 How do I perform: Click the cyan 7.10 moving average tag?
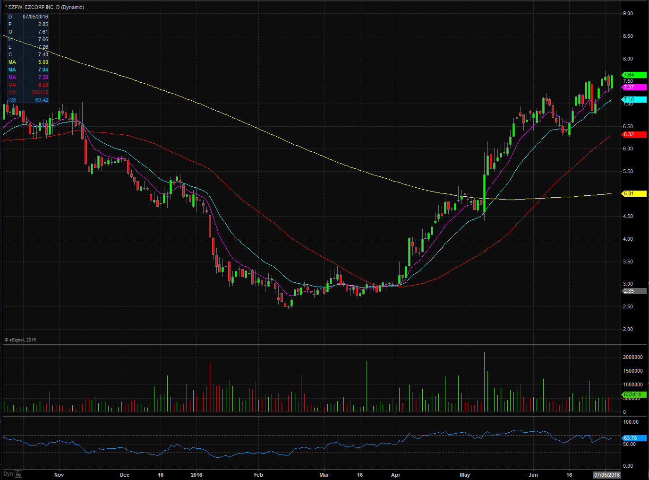[634, 99]
